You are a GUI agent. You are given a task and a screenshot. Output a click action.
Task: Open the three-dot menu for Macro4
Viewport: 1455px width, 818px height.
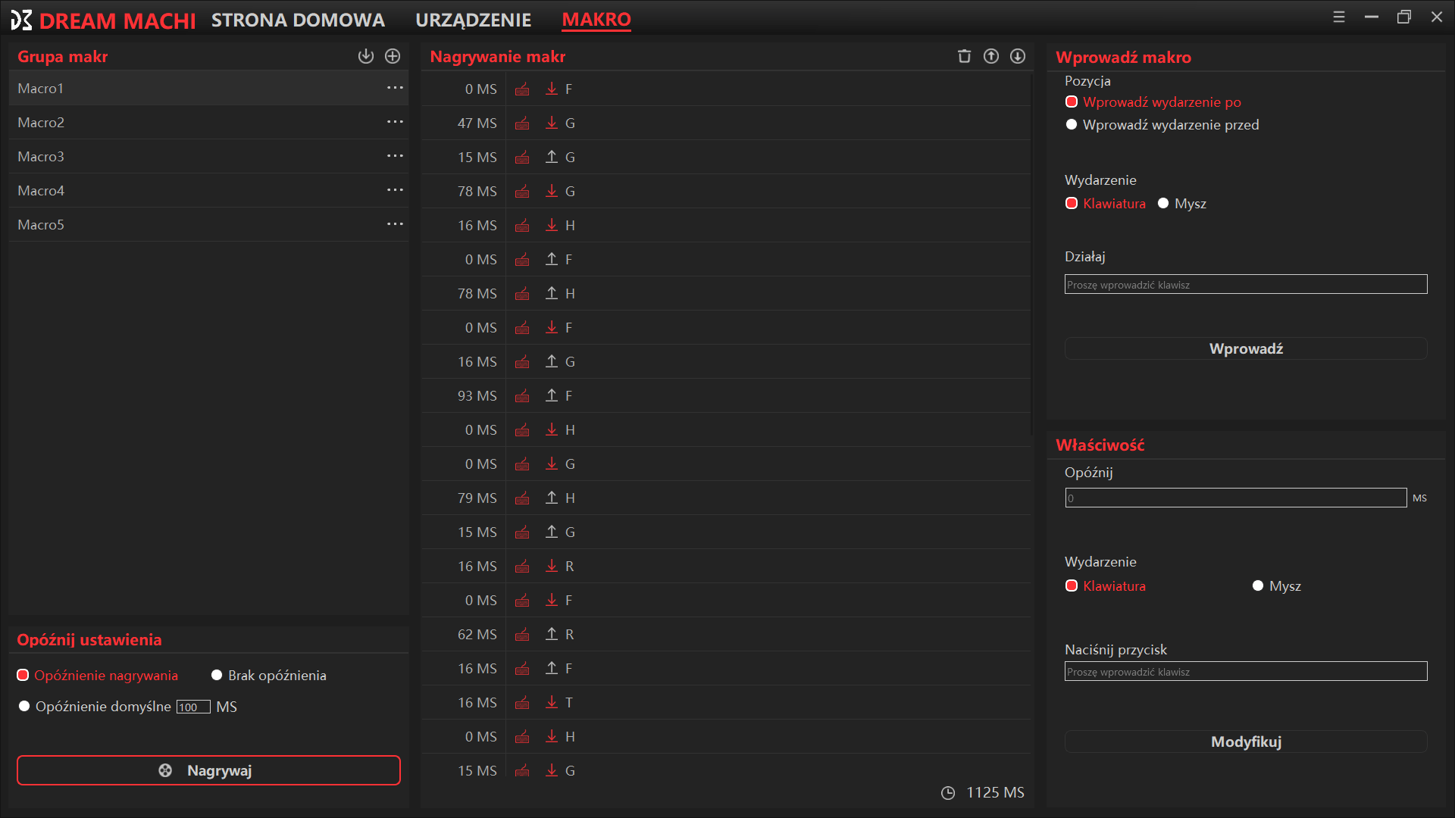click(395, 190)
